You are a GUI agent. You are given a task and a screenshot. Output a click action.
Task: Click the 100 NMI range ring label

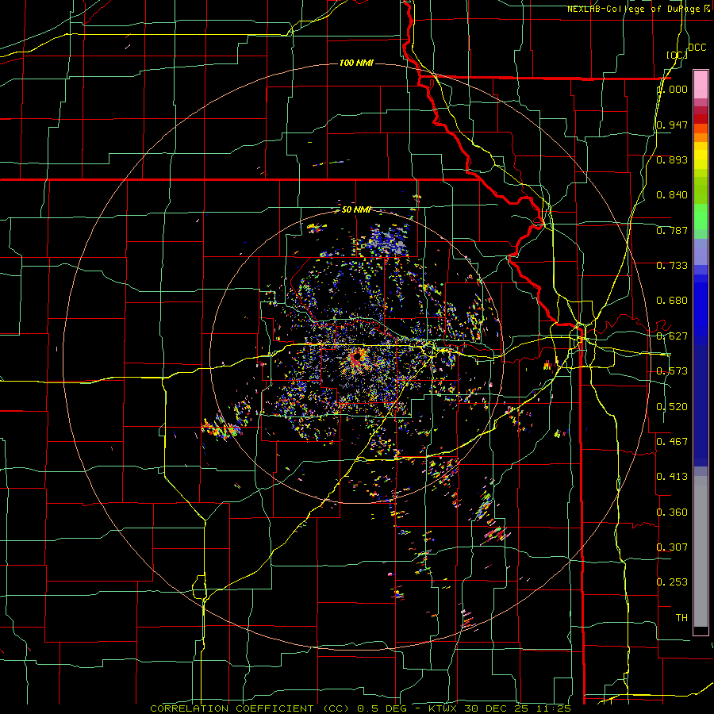click(356, 63)
